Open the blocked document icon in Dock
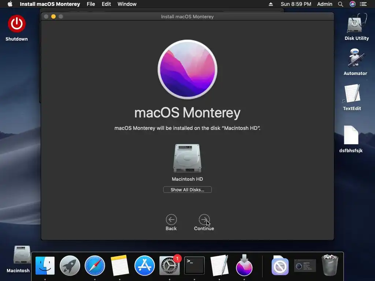375x281 pixels. point(280,266)
